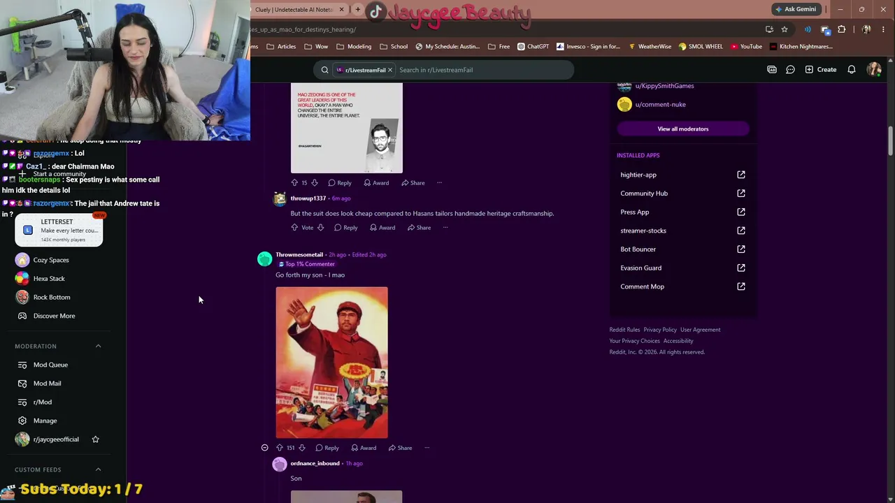Viewport: 895px width, 503px height.
Task: Downvote throwup1337's comment
Action: 320,228
